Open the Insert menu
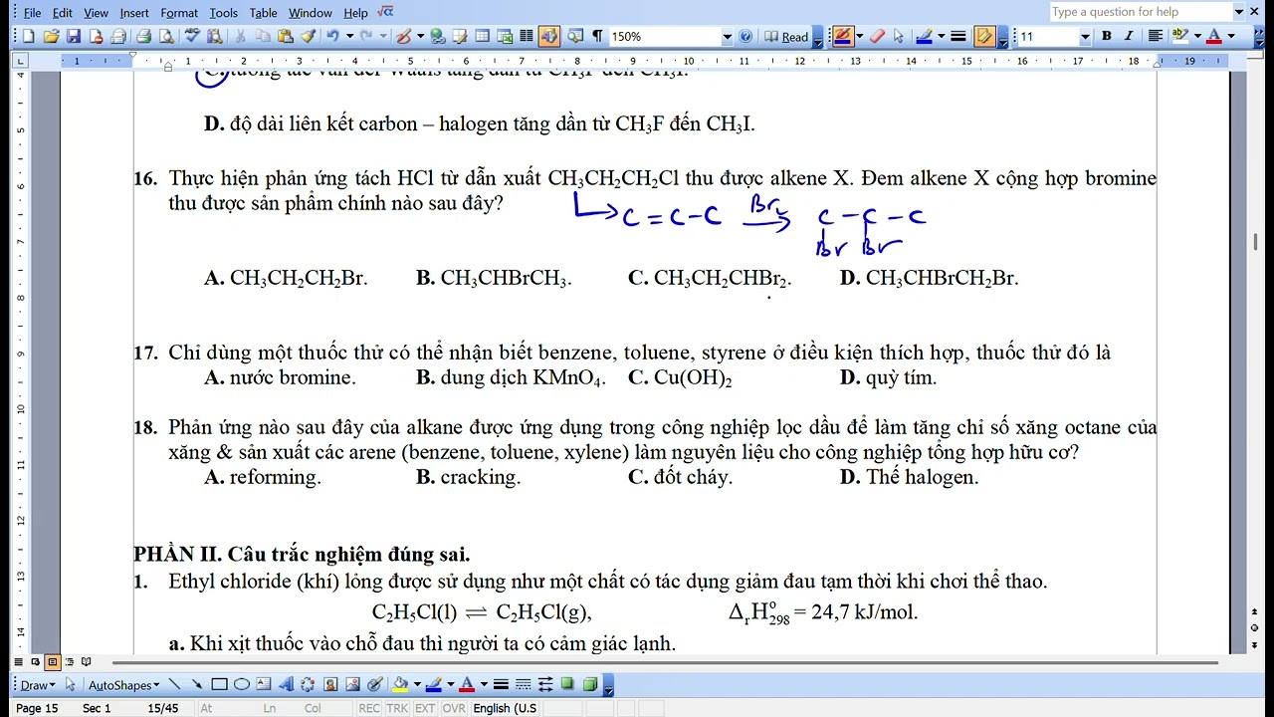1274x717 pixels. pyautogui.click(x=134, y=13)
